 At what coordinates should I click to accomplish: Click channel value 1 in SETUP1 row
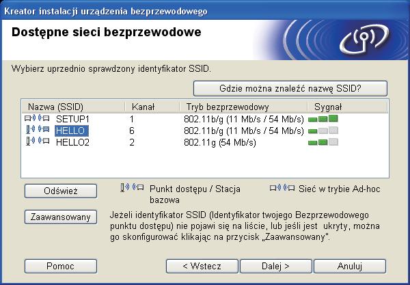[132, 119]
